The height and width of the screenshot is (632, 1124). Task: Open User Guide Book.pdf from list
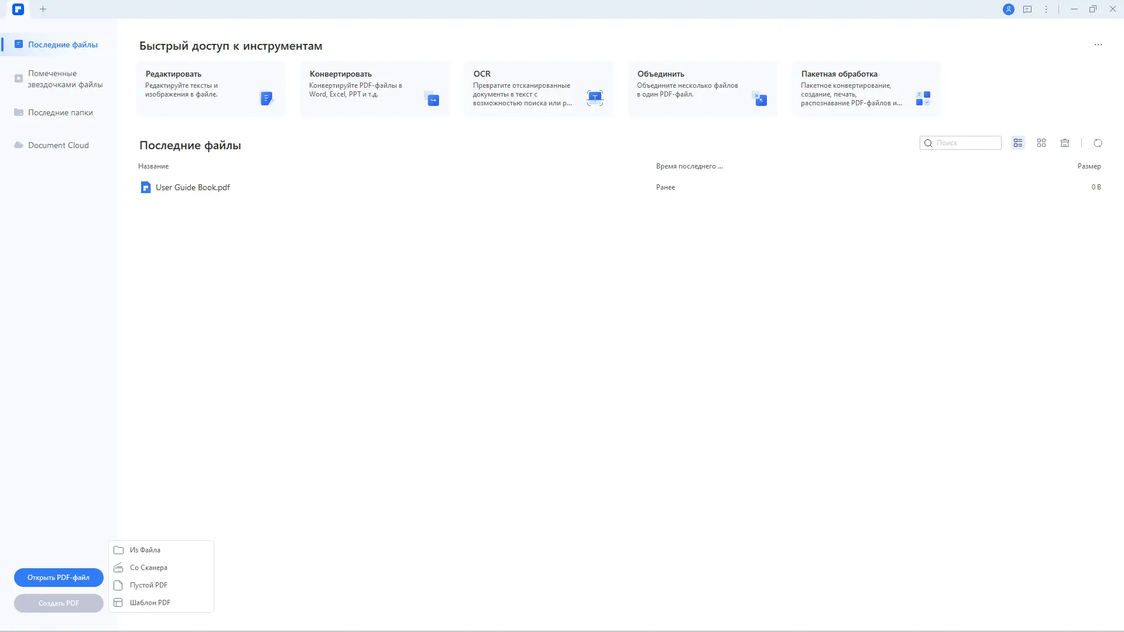pyautogui.click(x=193, y=187)
